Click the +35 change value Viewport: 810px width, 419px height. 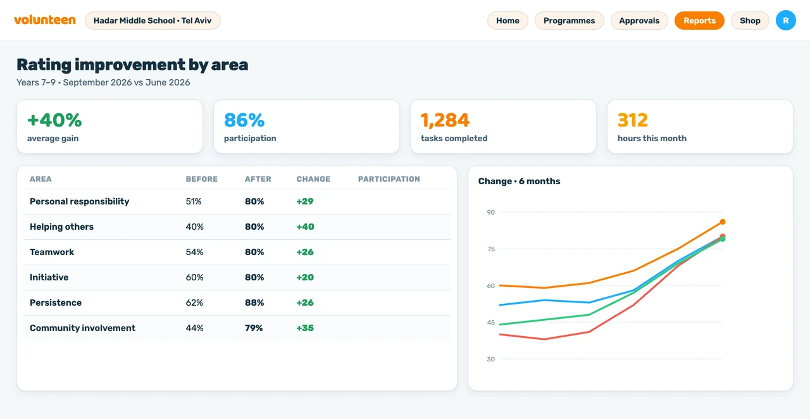(305, 328)
